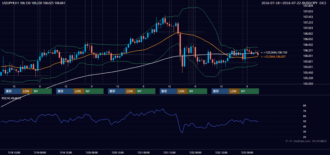330x155 pixels.
Task: Click the 2016-07-18〜2016-07-22 USD/JPY chart title
Action: tap(294, 3)
